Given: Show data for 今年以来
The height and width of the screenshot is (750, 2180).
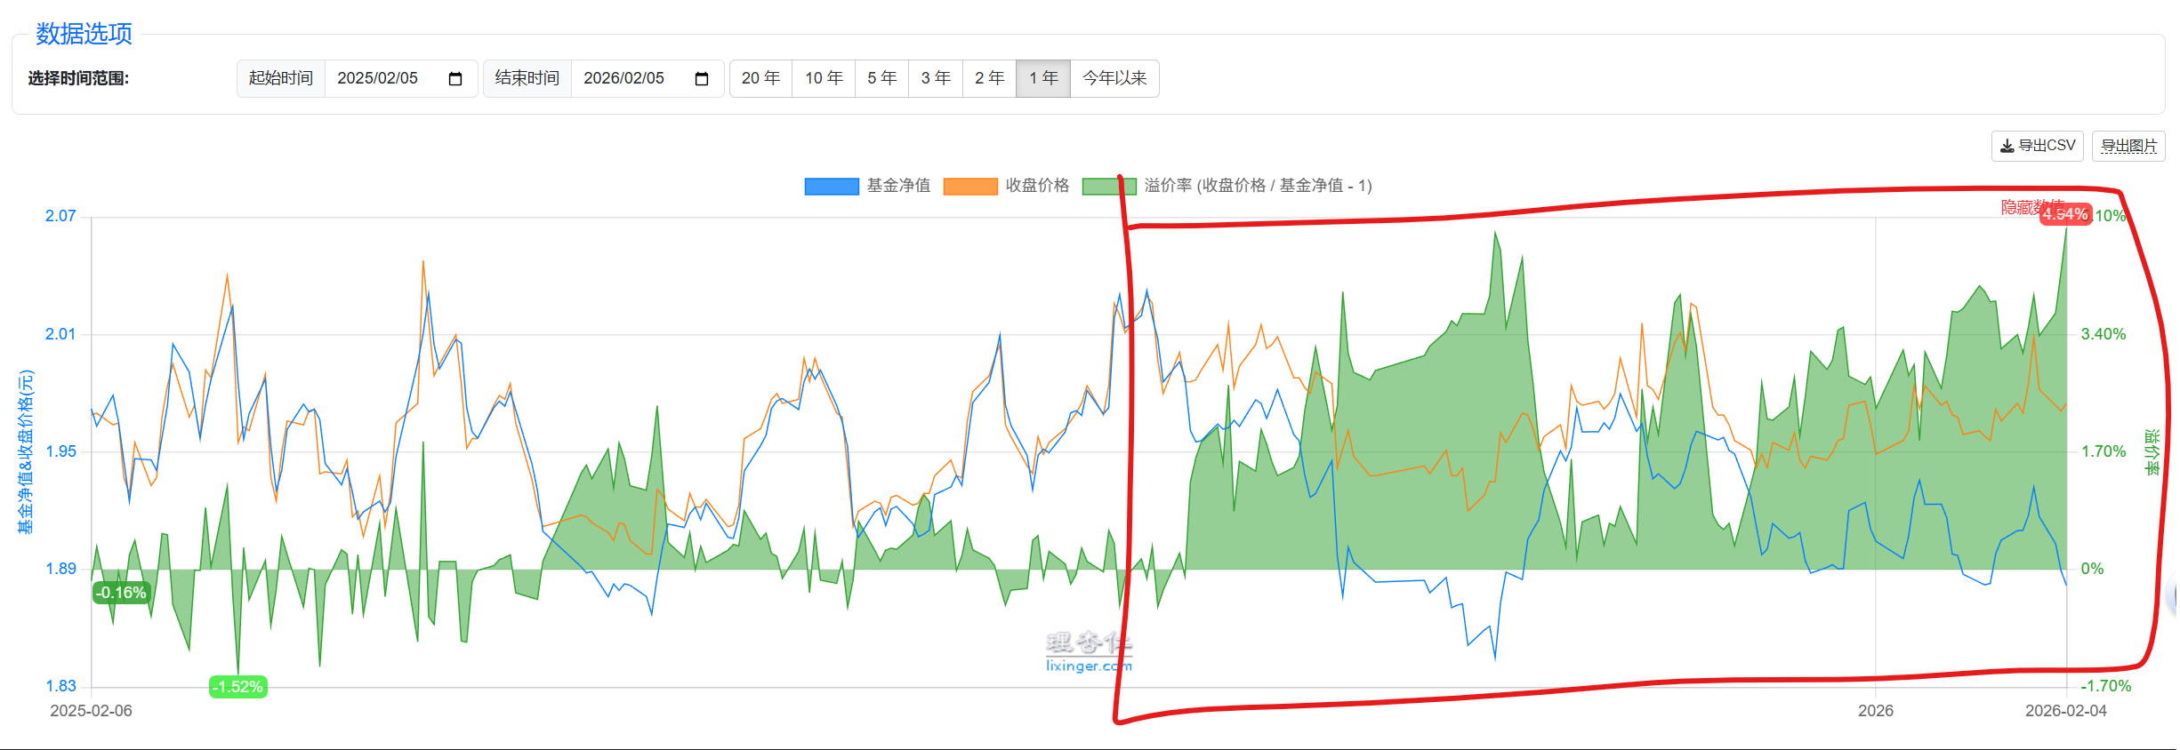Looking at the screenshot, I should click(x=1114, y=78).
